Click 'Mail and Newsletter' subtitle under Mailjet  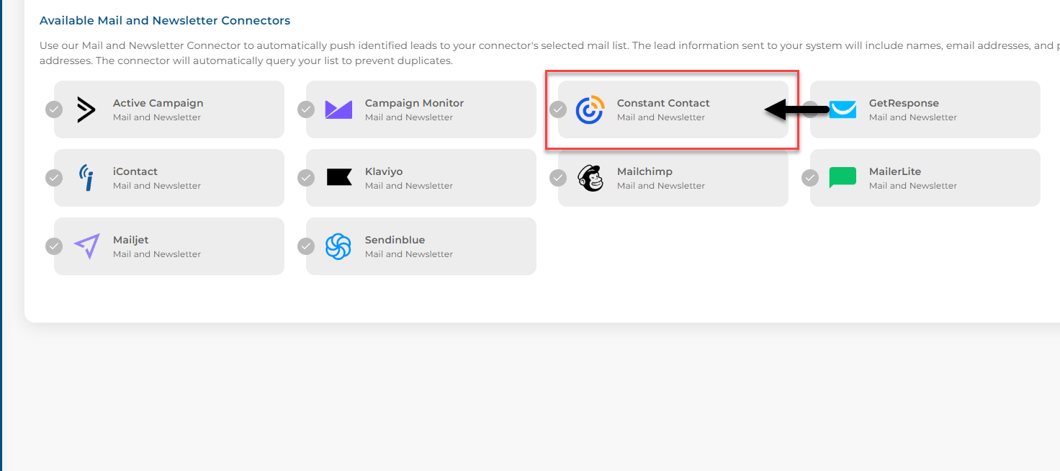click(157, 254)
